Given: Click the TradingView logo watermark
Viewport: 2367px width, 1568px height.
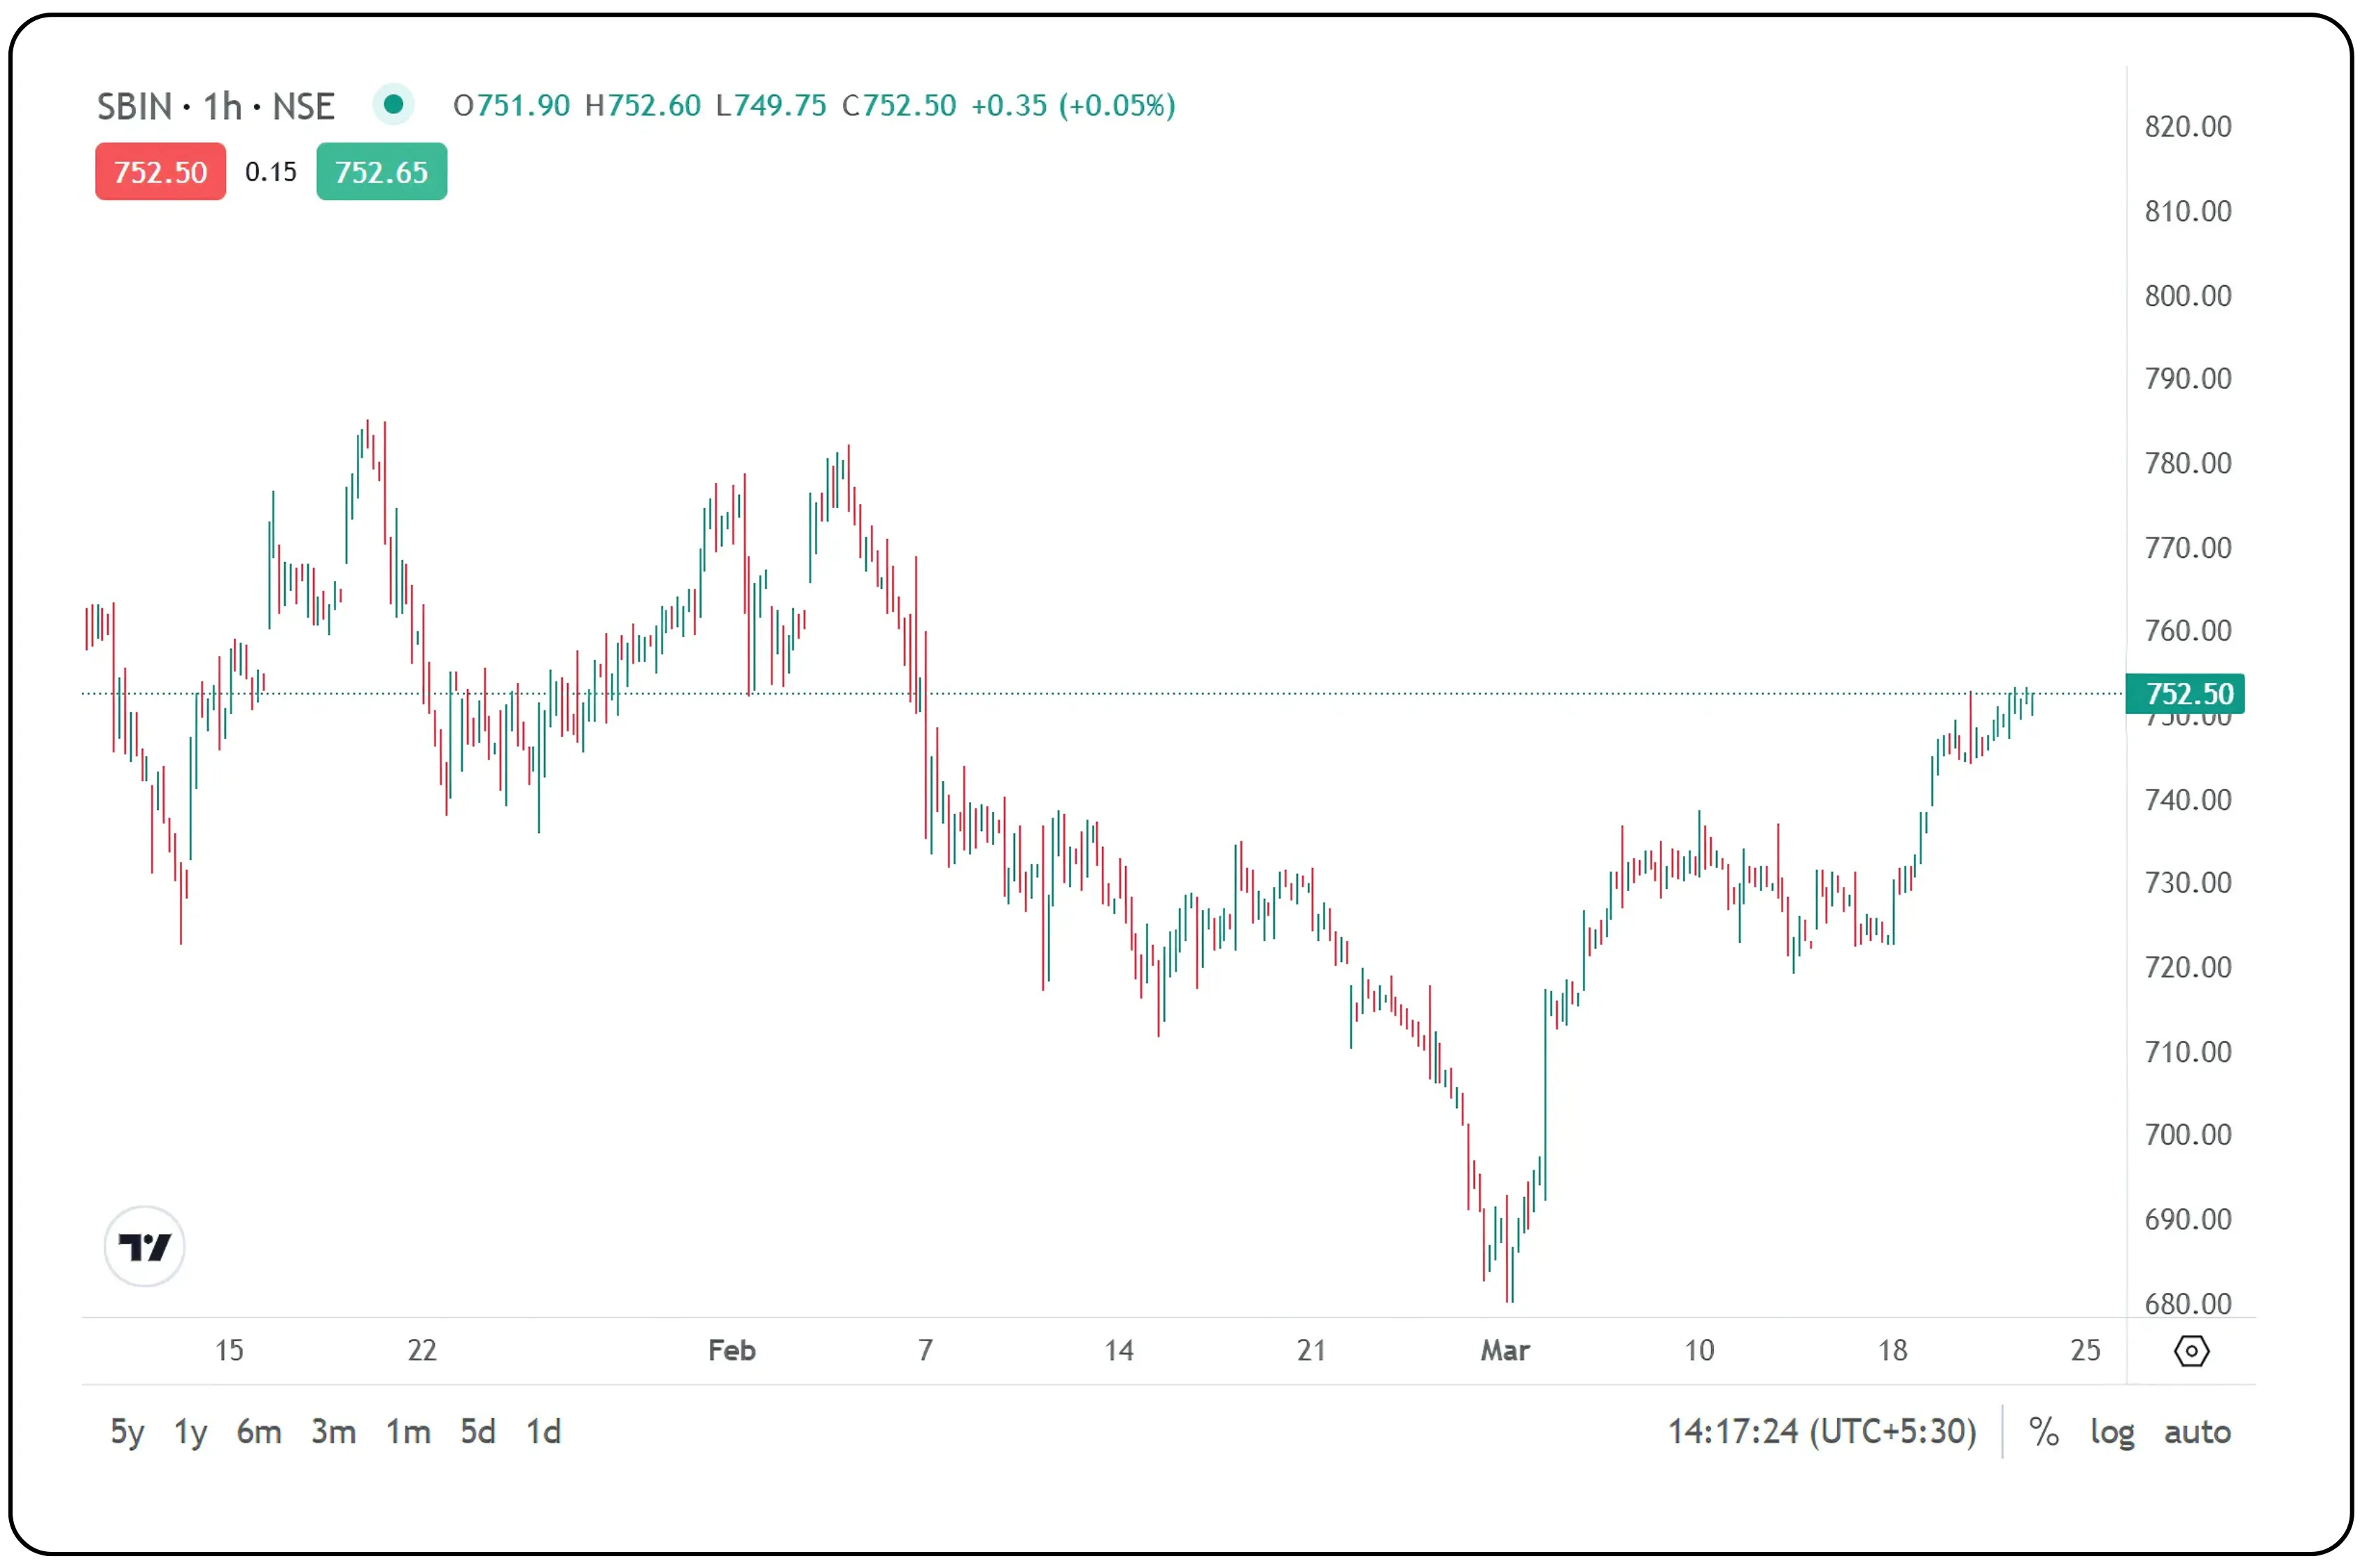Looking at the screenshot, I should coord(144,1246).
